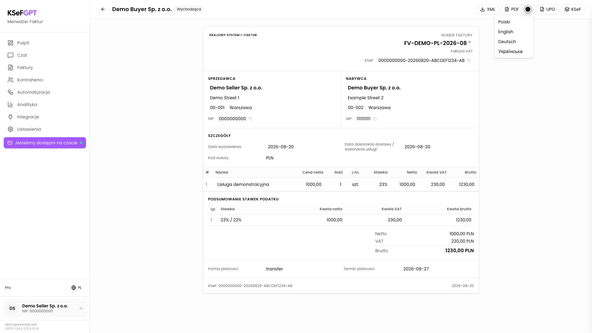The image size is (592, 333).
Task: Click the Kwota VAT column header in items table
Action: coord(437,172)
